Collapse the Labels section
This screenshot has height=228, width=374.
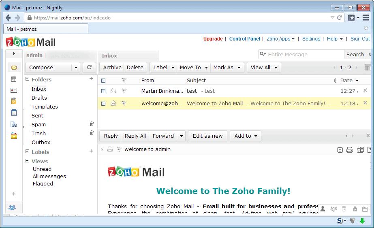pyautogui.click(x=28, y=151)
